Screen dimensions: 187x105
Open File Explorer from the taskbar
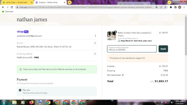(x=14, y=102)
